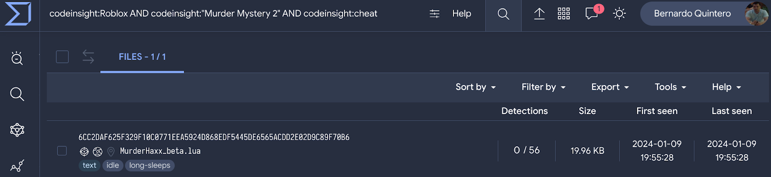Select the FILES - 1 / 1 tab
This screenshot has height=177, width=771.
click(x=142, y=57)
